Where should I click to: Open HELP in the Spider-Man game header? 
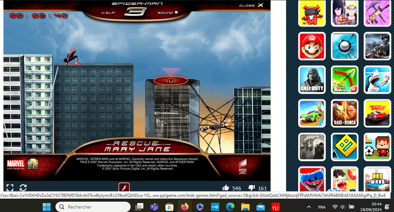click(108, 13)
